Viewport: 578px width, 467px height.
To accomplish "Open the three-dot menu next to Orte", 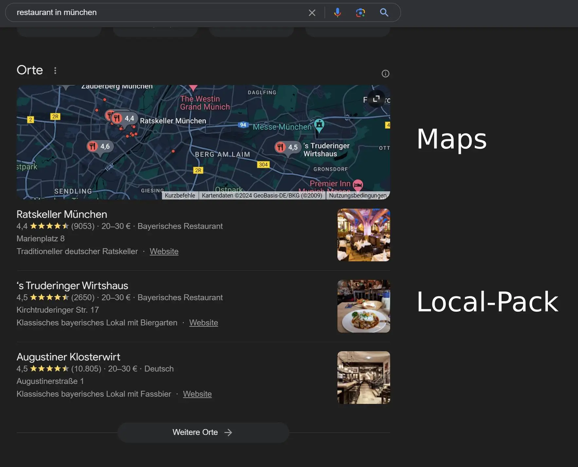I will coord(55,70).
